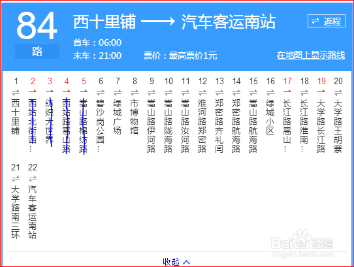Viewport: 354px width, 267px height.
Task: Click the transfer arrows icon under stop 14
Action: (x=236, y=93)
